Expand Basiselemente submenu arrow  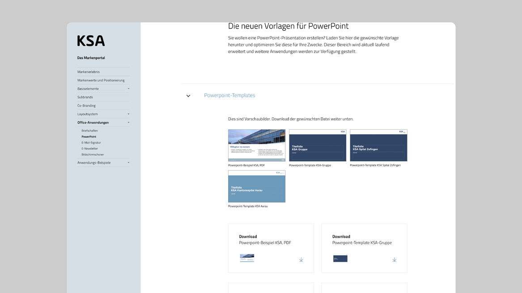128,89
